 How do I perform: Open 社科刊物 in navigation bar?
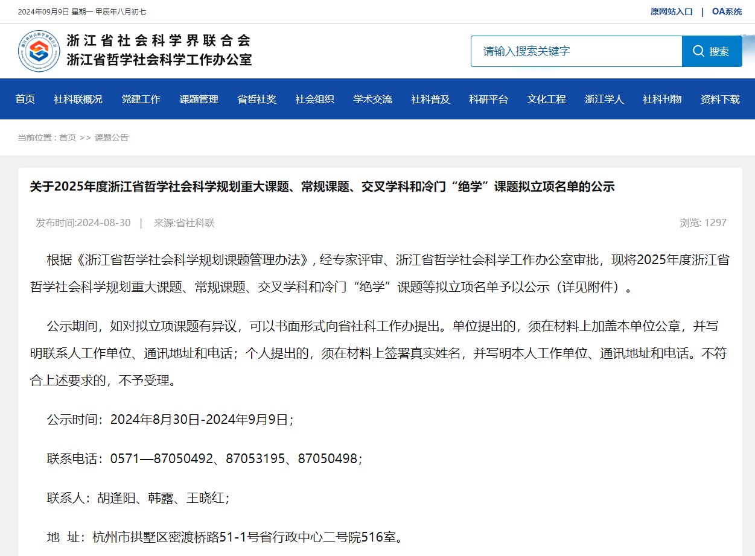(662, 100)
